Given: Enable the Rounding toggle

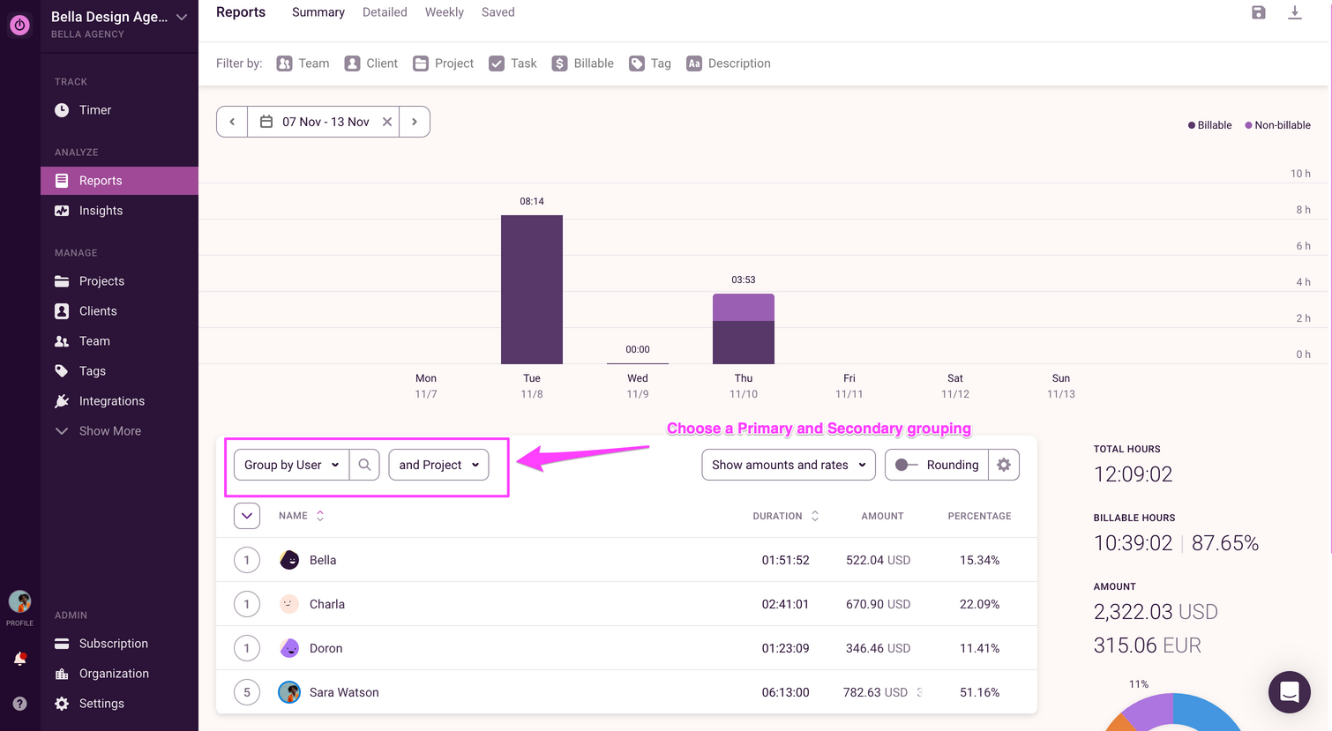Looking at the screenshot, I should [907, 465].
